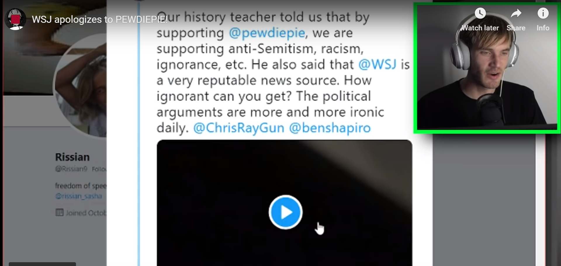This screenshot has height=266, width=561.
Task: Click the @WSJ mention in the tweet
Action: pyautogui.click(x=377, y=65)
